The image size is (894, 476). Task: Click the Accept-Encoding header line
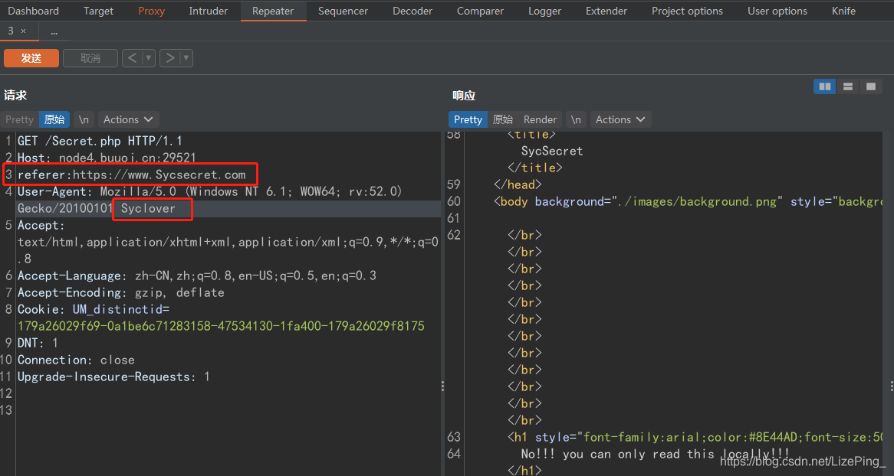click(x=121, y=292)
